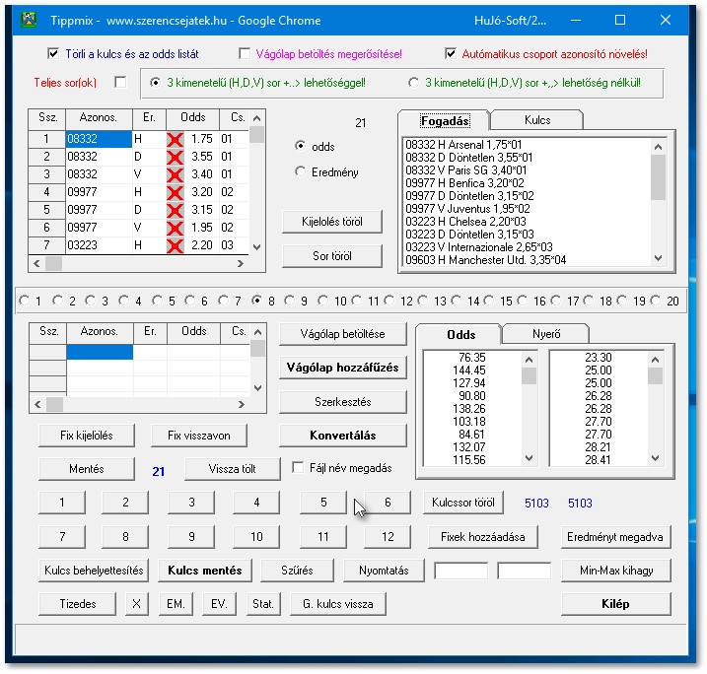707x674 pixels.
Task: Click down arrow of Odds left list scrollbar
Action: pos(530,458)
